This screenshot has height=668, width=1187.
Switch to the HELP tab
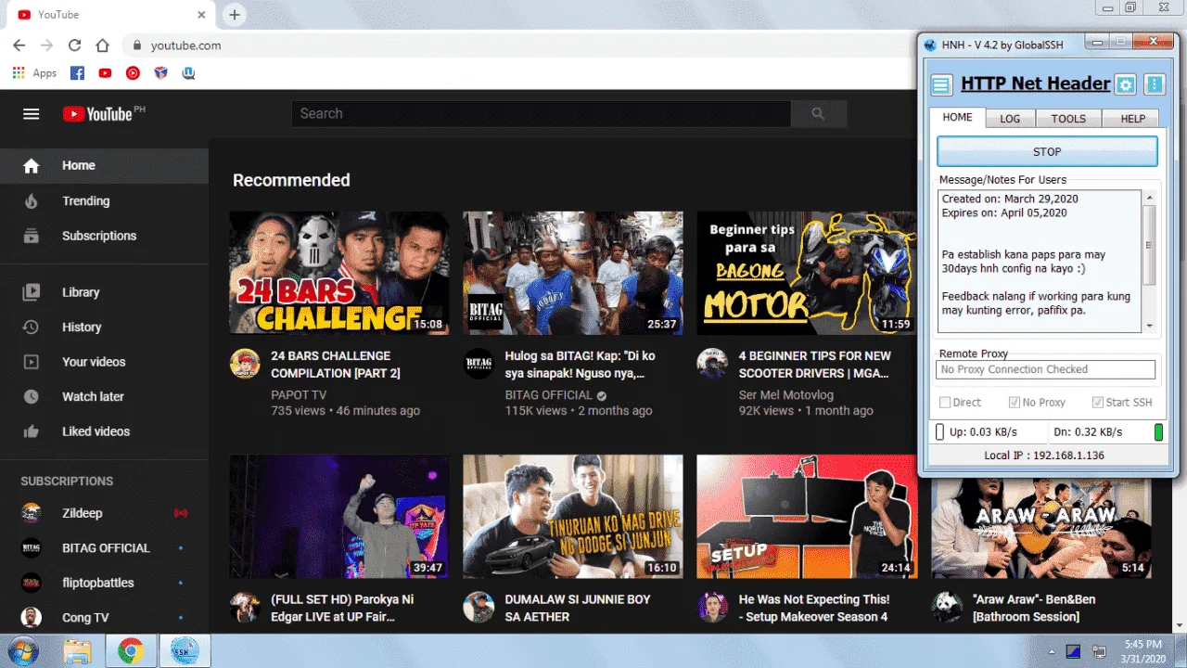1132,119
